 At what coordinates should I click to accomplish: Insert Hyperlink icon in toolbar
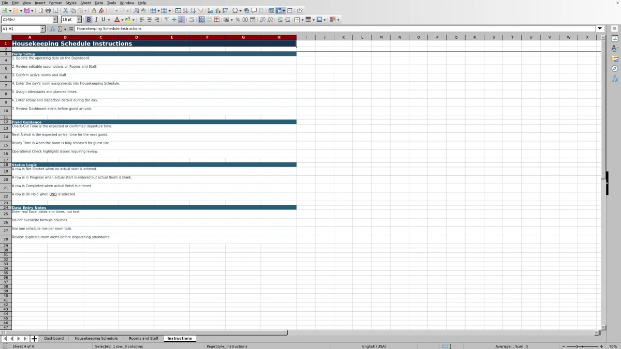pos(246,10)
